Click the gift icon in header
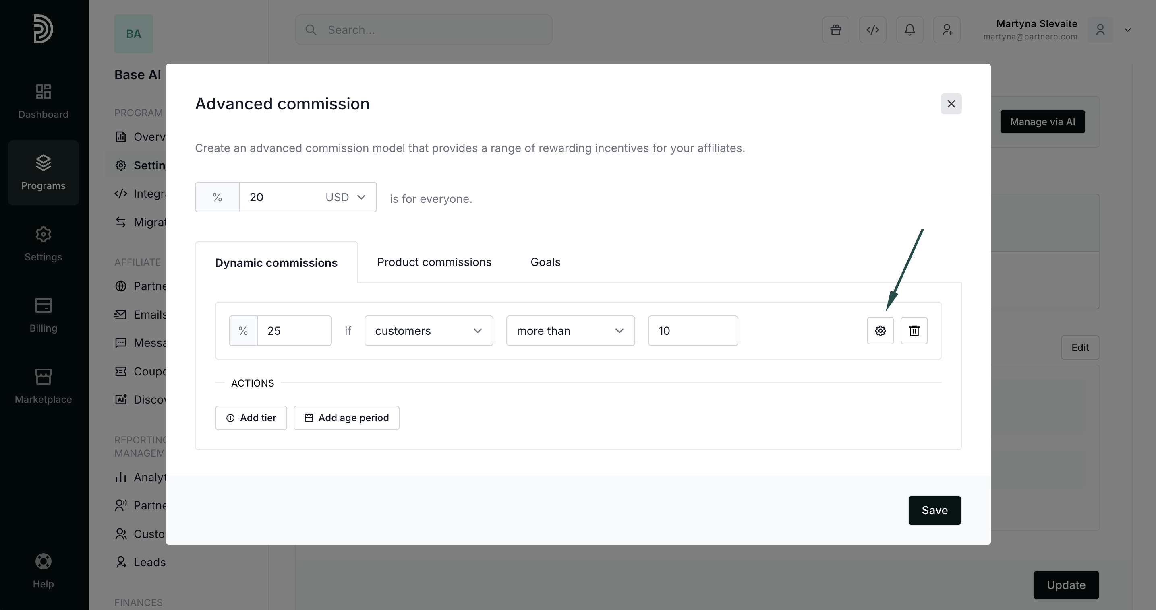The image size is (1156, 610). [x=835, y=30]
